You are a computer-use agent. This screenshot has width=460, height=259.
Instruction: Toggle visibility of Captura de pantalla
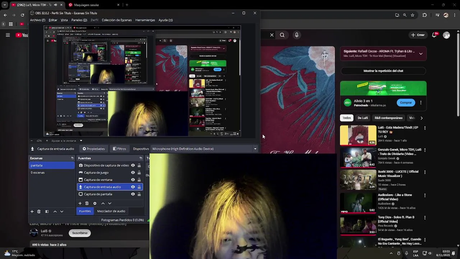pos(133,194)
